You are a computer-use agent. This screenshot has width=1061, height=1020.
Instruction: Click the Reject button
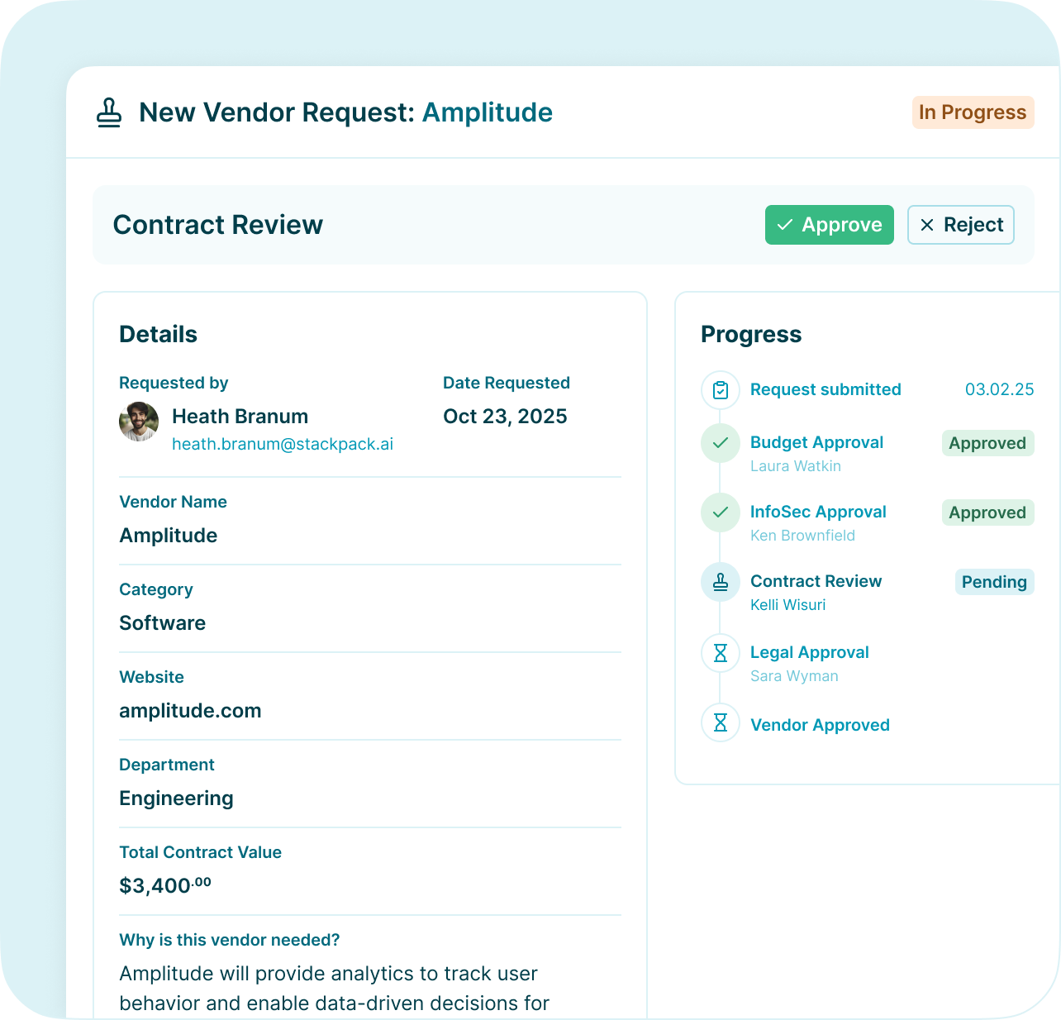click(961, 225)
